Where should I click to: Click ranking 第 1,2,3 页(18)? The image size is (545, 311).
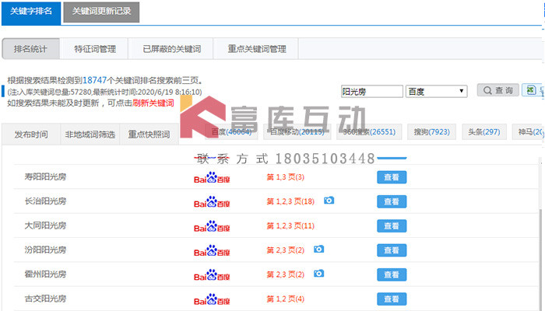(290, 201)
